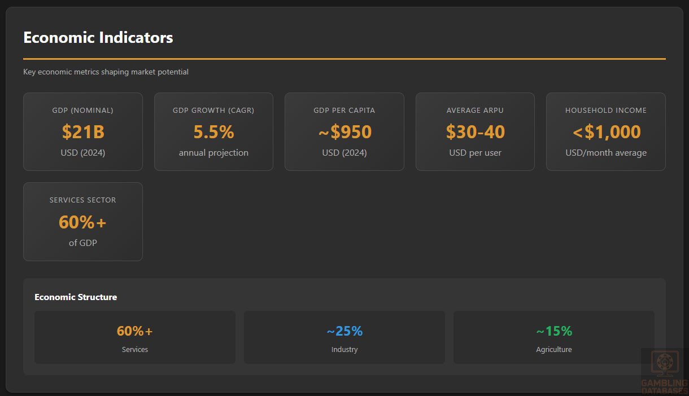
Task: Click the Economic Indicators heading
Action: click(98, 38)
